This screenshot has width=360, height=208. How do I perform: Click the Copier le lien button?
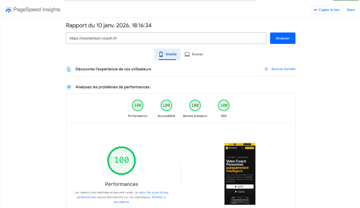[327, 10]
